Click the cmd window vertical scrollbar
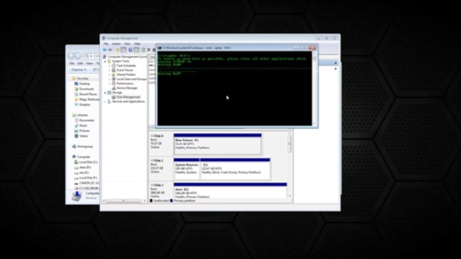Screen dimensions: 461x259 (x=314, y=88)
